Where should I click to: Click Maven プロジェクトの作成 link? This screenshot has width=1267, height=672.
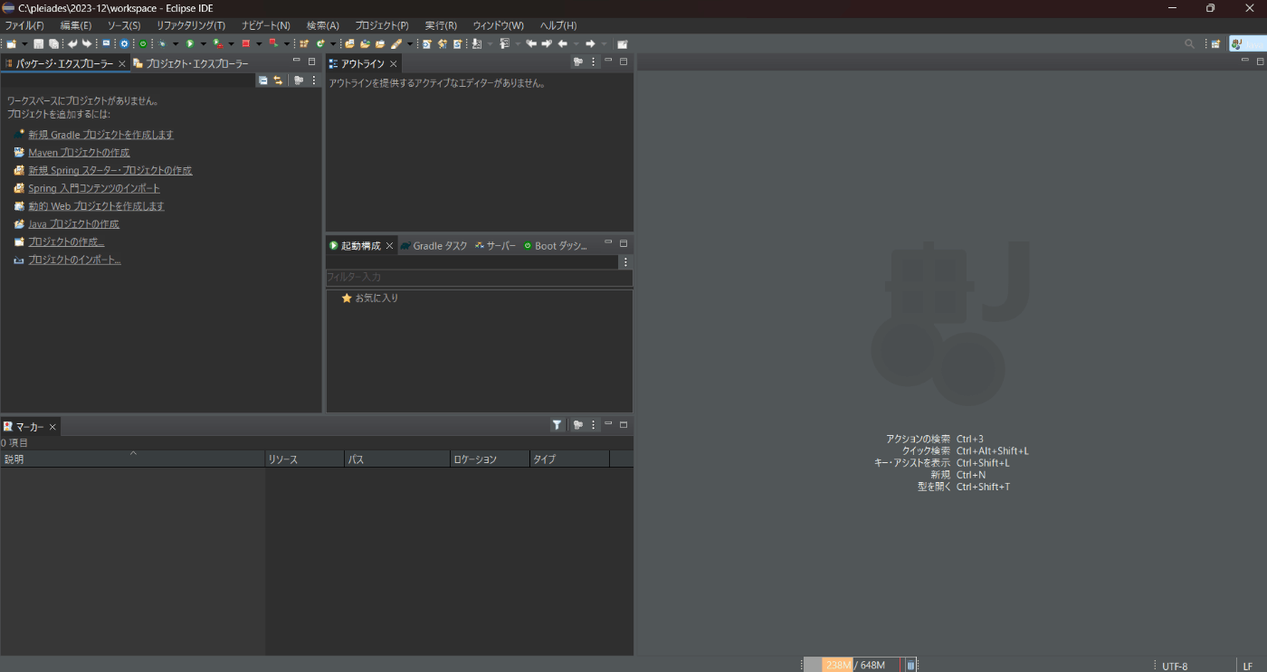tap(79, 152)
